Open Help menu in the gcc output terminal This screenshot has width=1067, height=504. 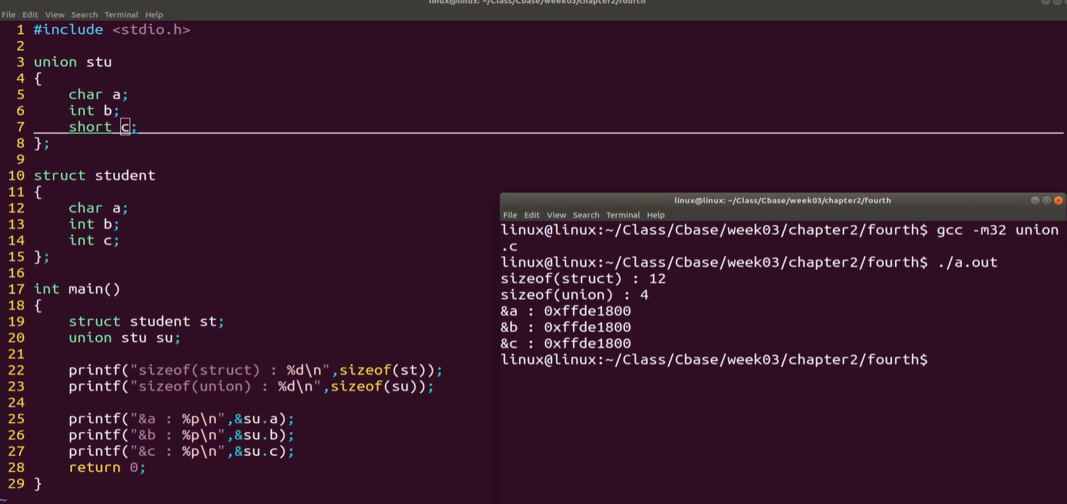[655, 215]
